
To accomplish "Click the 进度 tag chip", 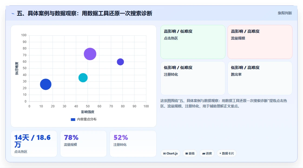I will pyautogui.click(x=207, y=153).
